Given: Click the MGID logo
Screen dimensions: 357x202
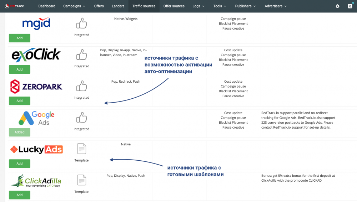Looking at the screenshot, I should tap(36, 23).
